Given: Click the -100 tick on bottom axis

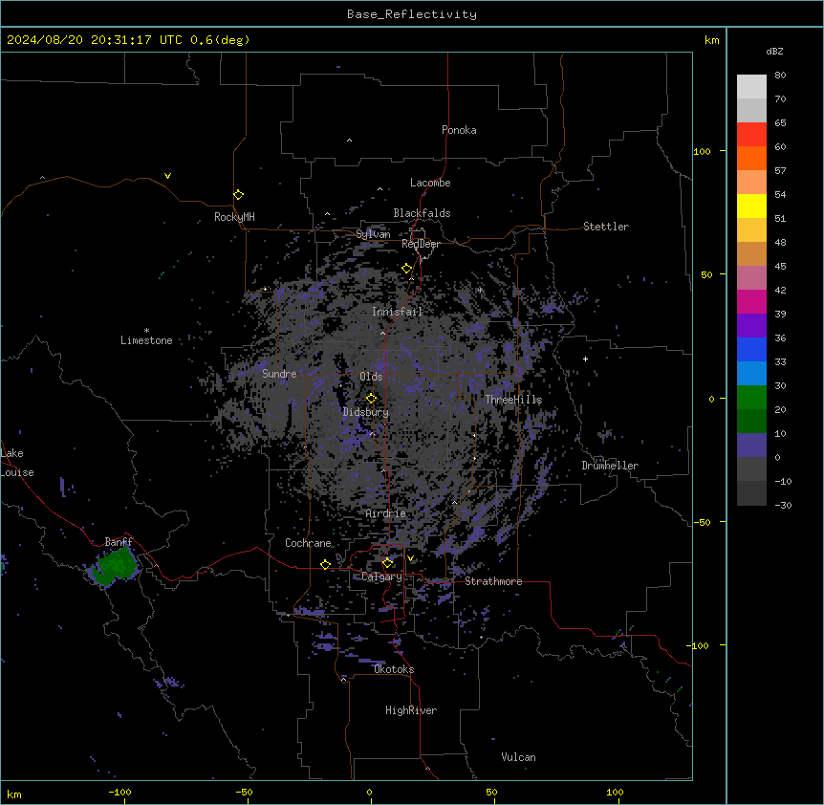Looking at the screenshot, I should [119, 792].
